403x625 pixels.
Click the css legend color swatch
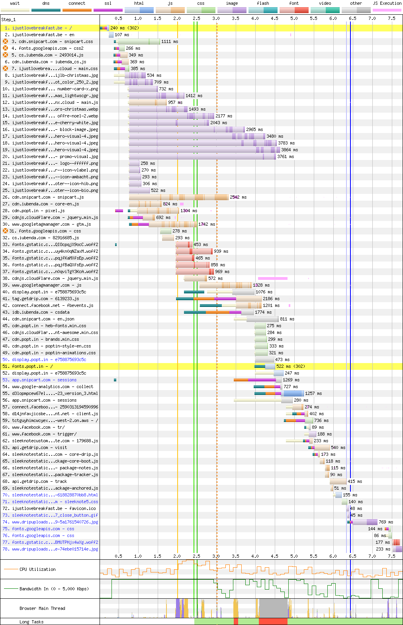(x=201, y=10)
